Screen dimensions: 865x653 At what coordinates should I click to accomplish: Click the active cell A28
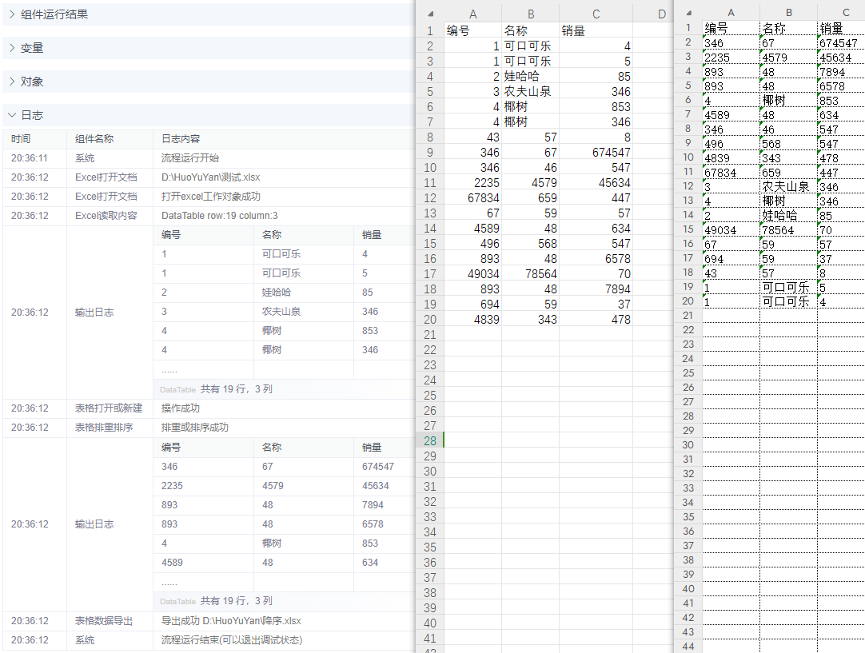tap(472, 440)
